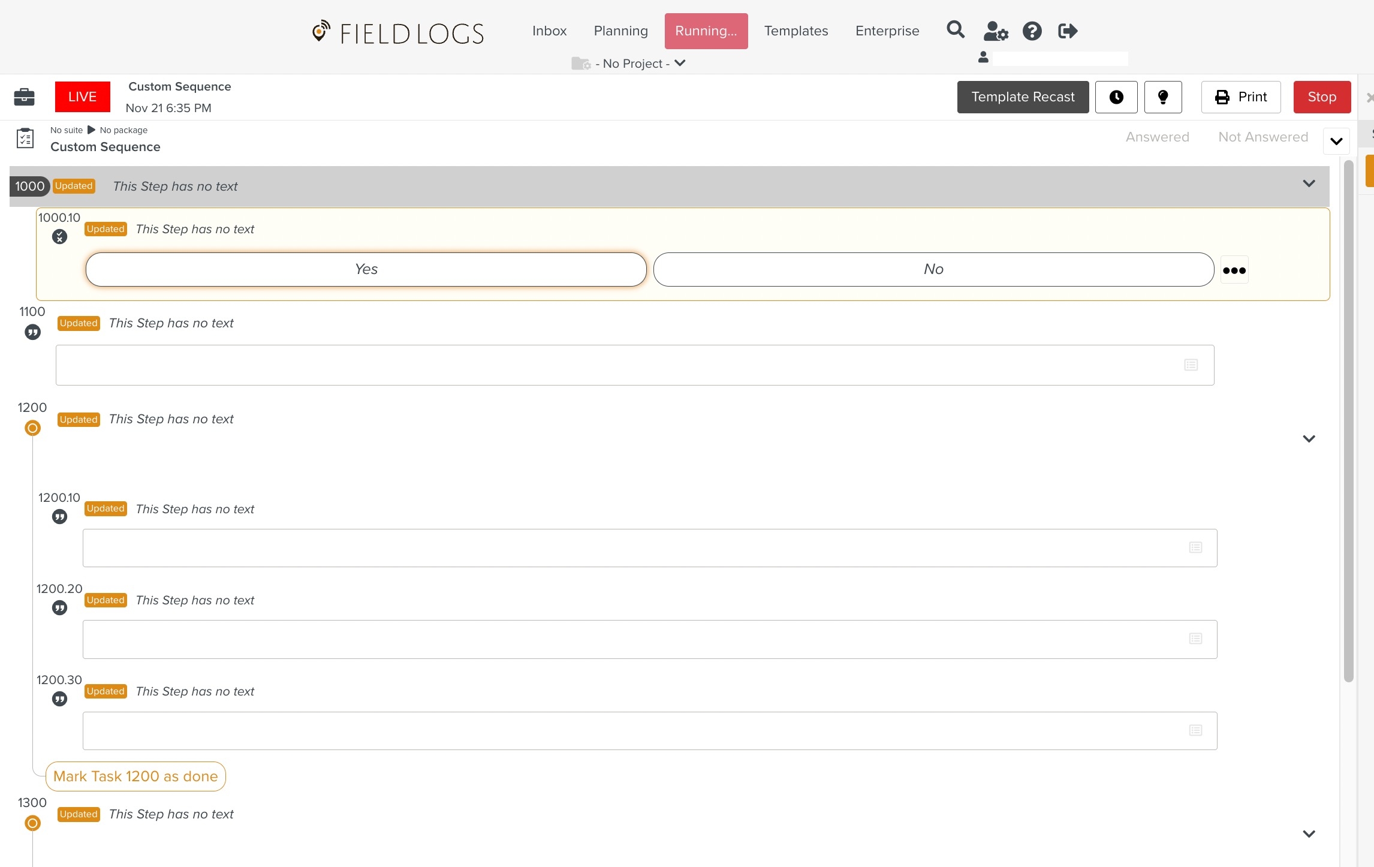The height and width of the screenshot is (867, 1374).
Task: Toggle the Not Answered filter
Action: [x=1262, y=137]
